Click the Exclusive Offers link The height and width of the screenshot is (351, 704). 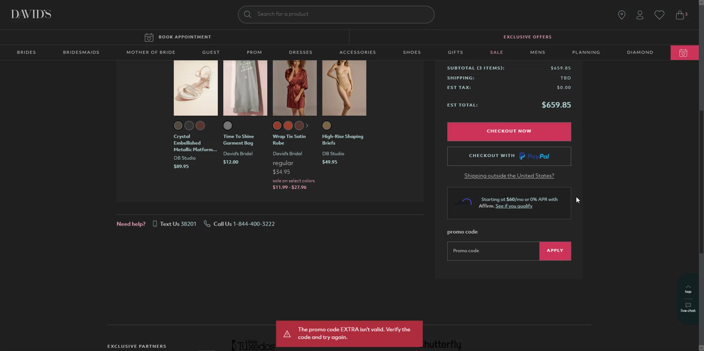(528, 37)
